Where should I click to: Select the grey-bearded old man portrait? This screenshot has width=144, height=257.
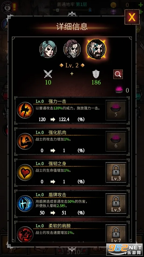72,49
